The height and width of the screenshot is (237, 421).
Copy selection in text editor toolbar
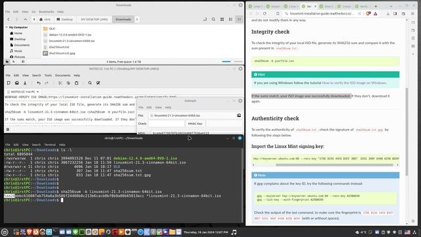tap(68, 83)
